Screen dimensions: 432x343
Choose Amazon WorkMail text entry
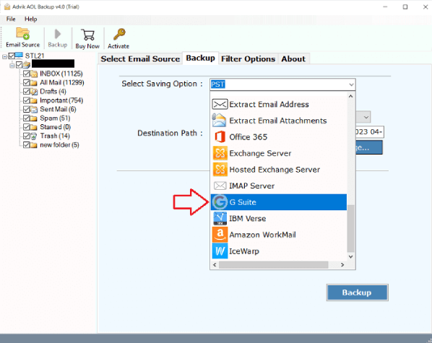point(262,235)
